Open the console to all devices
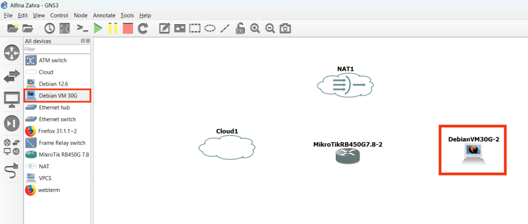 [82, 28]
